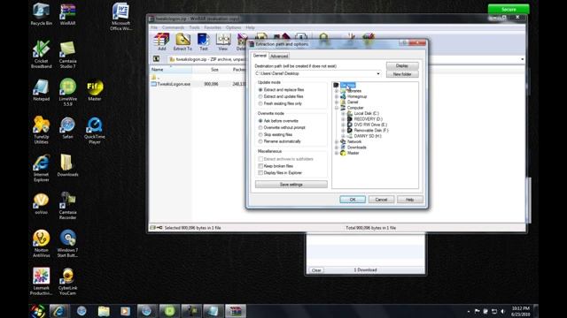Open the destination path dropdown arrow
The height and width of the screenshot is (318, 567).
(x=378, y=73)
